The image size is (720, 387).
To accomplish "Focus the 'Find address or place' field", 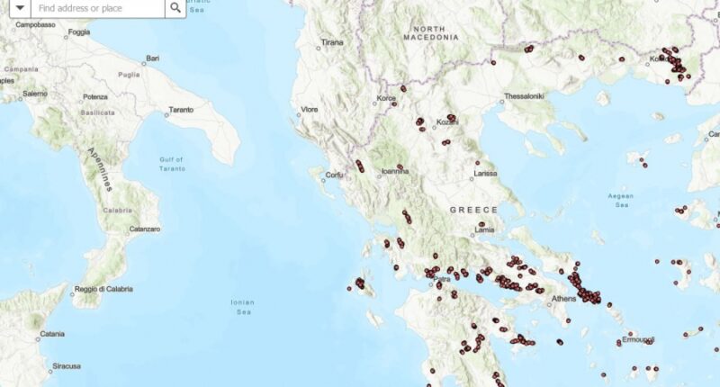I will coord(97,8).
